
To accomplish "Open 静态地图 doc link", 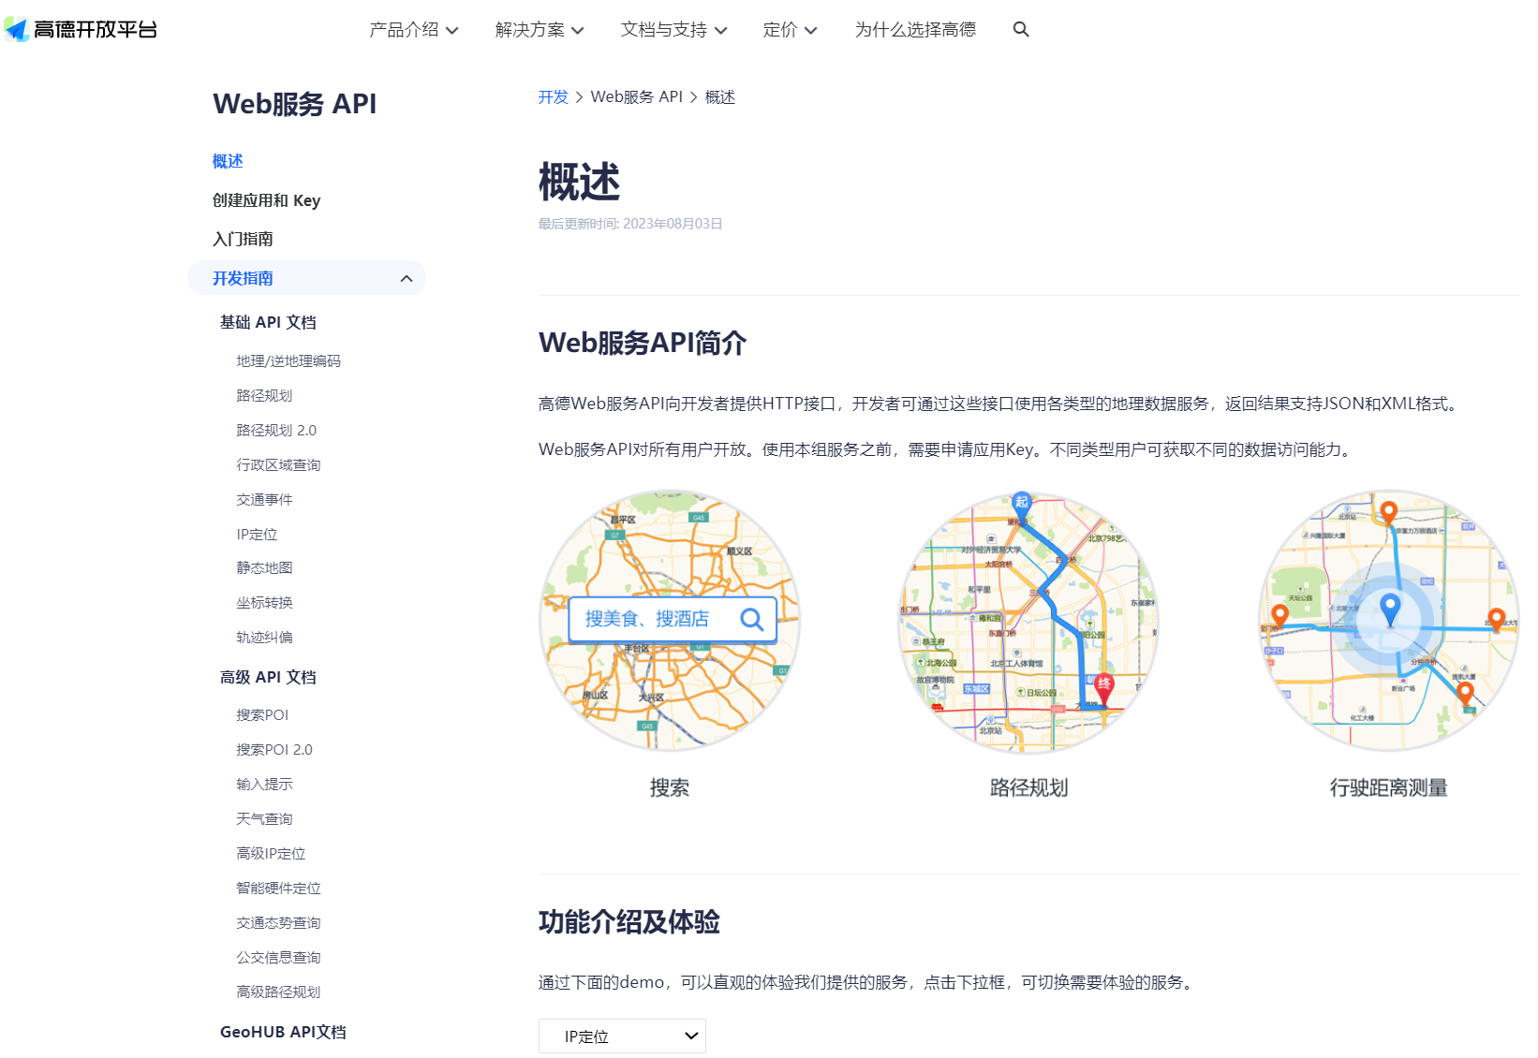I will [x=264, y=567].
